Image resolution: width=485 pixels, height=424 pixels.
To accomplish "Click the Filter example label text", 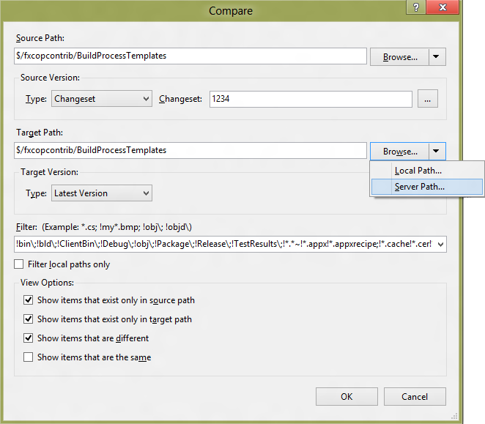I will coord(117,227).
